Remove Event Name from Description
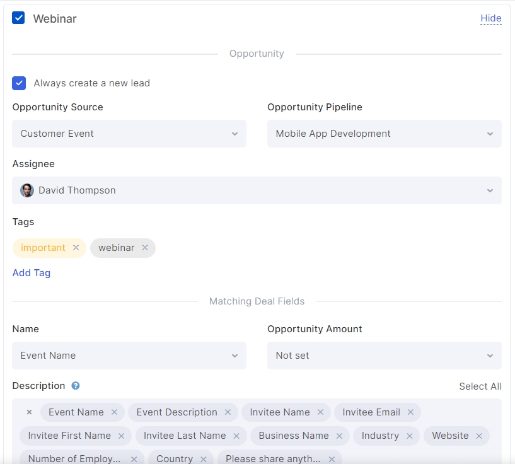This screenshot has width=515, height=464. 114,412
